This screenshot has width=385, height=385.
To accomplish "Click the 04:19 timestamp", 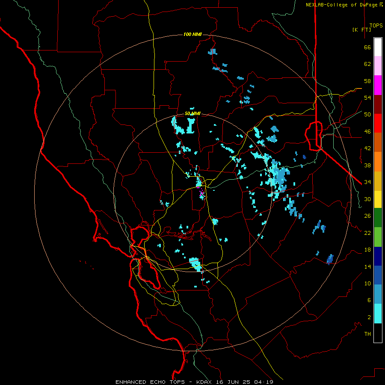I will [264, 382].
